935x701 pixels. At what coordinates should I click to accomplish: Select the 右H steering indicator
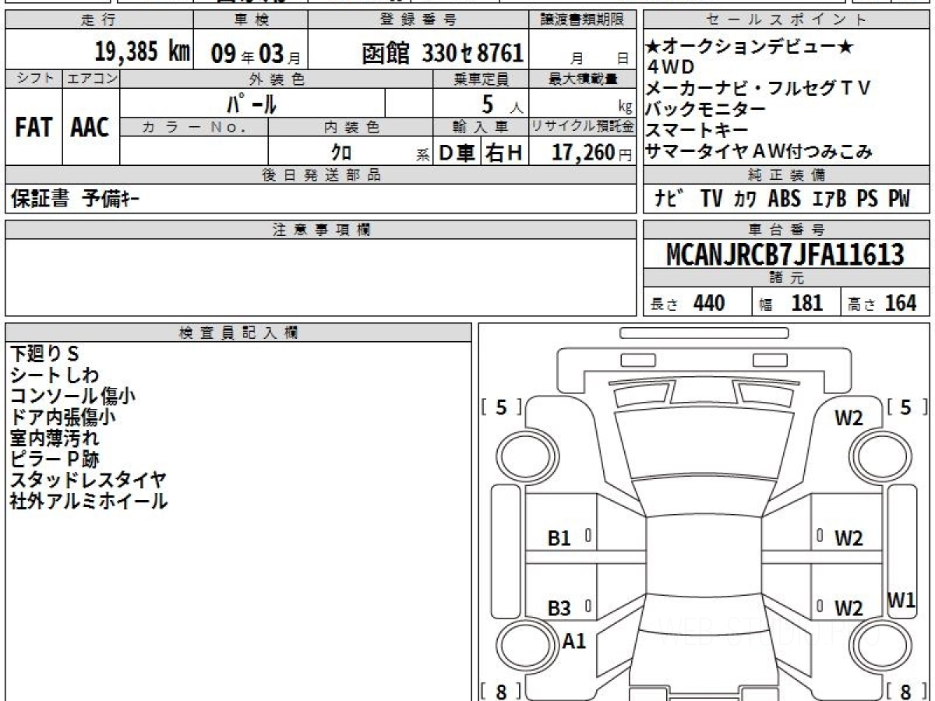(x=505, y=153)
